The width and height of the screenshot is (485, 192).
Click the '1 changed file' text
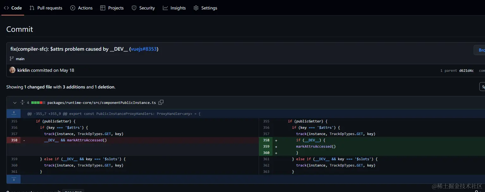coord(38,87)
